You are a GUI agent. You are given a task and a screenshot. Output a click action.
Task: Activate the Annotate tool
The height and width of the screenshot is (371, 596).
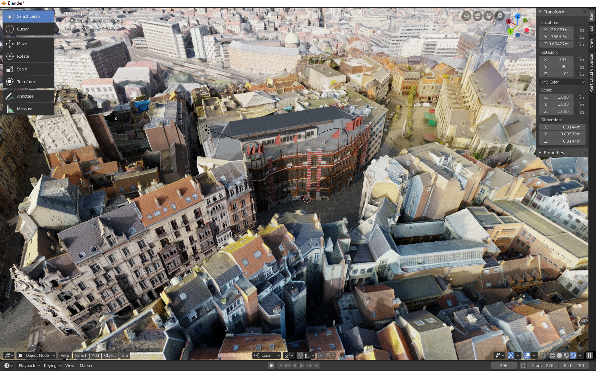(25, 96)
